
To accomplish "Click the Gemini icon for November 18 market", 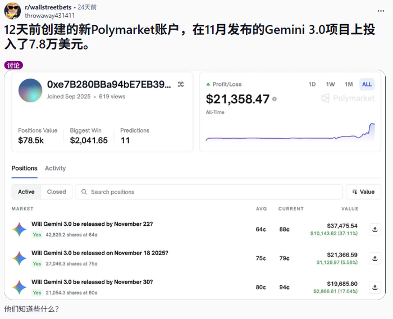I will tap(19, 258).
